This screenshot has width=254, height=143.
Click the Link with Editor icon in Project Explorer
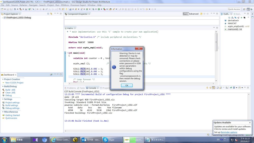[x=51, y=14]
